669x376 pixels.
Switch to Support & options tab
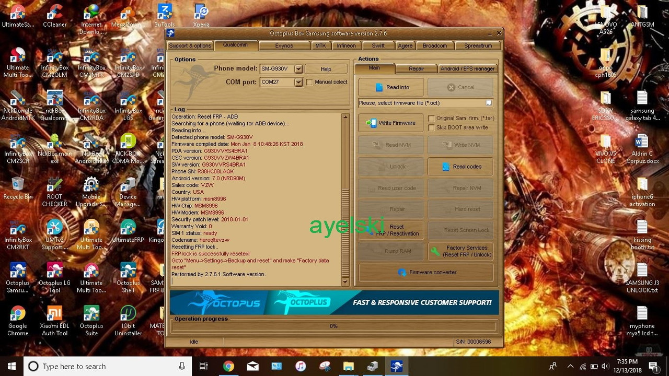pyautogui.click(x=190, y=46)
